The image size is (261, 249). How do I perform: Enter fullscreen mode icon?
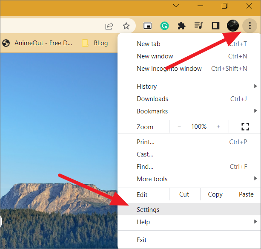(x=245, y=127)
